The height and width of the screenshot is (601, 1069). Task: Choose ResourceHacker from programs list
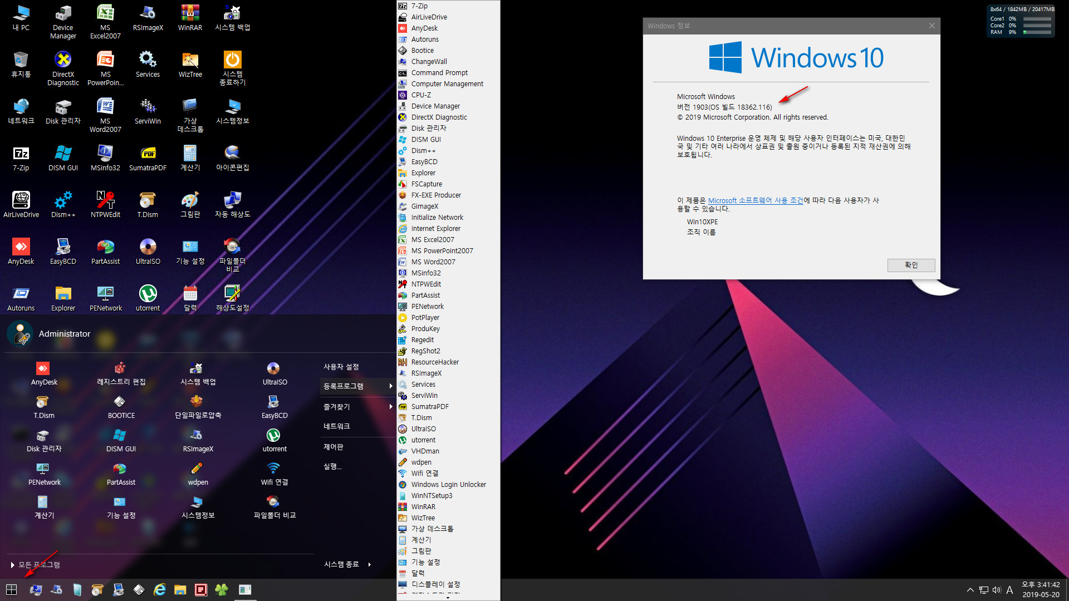click(448, 362)
